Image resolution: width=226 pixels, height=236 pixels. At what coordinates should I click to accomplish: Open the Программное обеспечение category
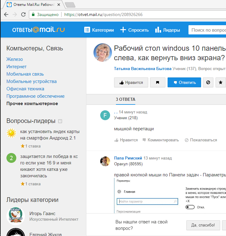tap(35, 96)
